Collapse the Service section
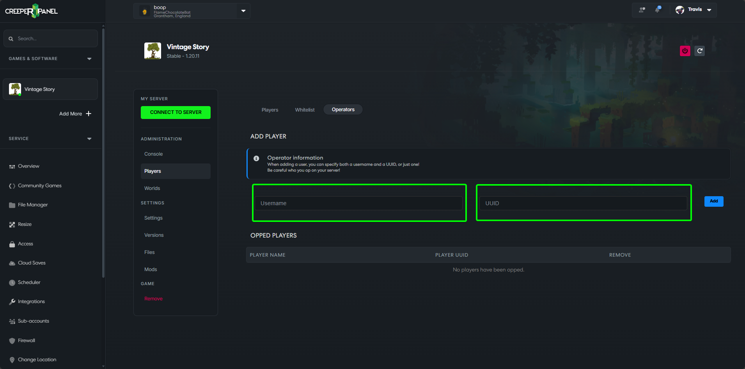Image resolution: width=745 pixels, height=369 pixels. [x=89, y=139]
